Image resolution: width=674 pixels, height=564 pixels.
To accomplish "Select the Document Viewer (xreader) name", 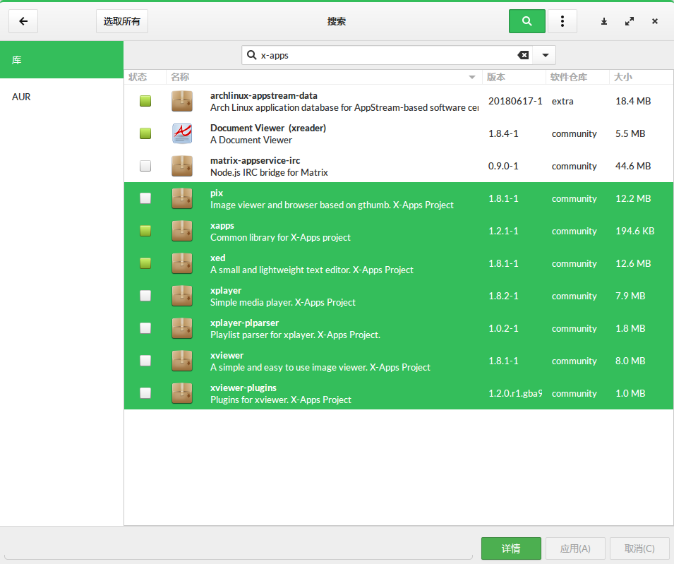I will (x=268, y=128).
